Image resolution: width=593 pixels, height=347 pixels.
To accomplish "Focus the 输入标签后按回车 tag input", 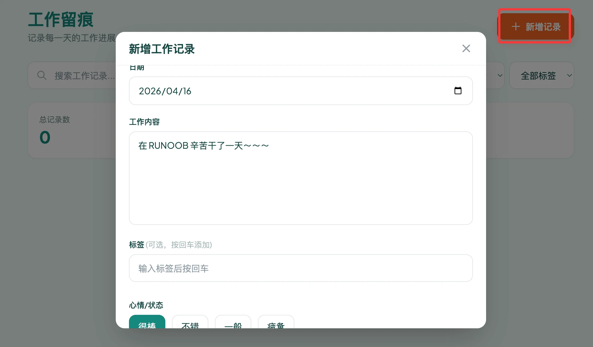I will (301, 268).
